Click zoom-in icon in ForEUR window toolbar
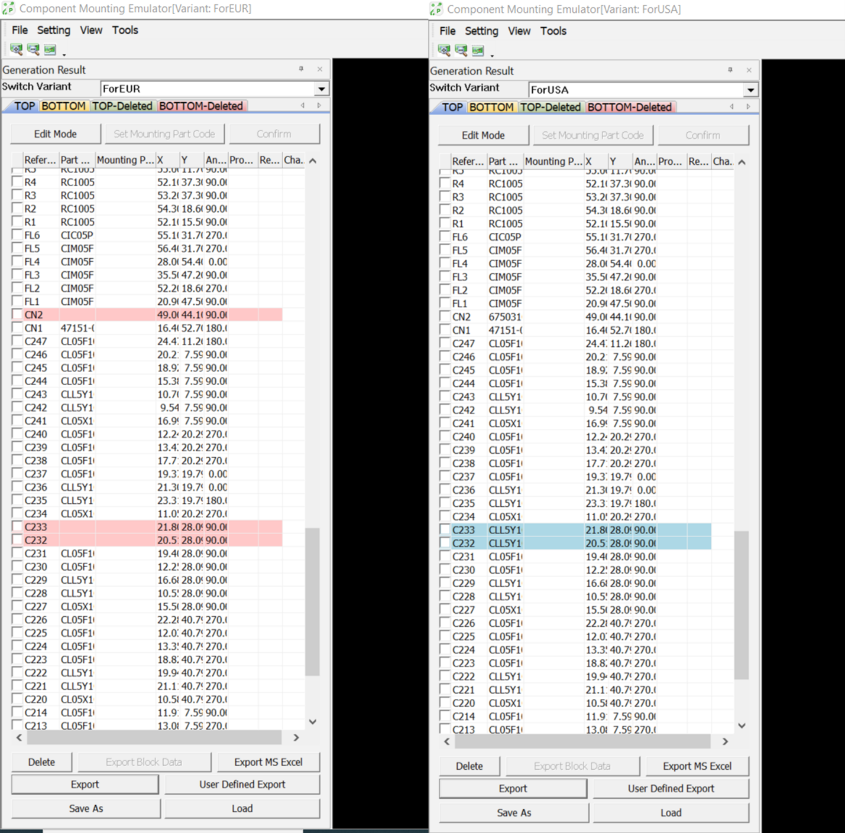Image resolution: width=845 pixels, height=833 pixels. (16, 50)
